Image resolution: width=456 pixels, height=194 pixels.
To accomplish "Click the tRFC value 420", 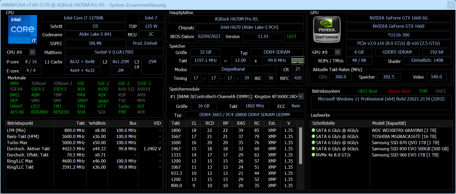I will (298, 78).
